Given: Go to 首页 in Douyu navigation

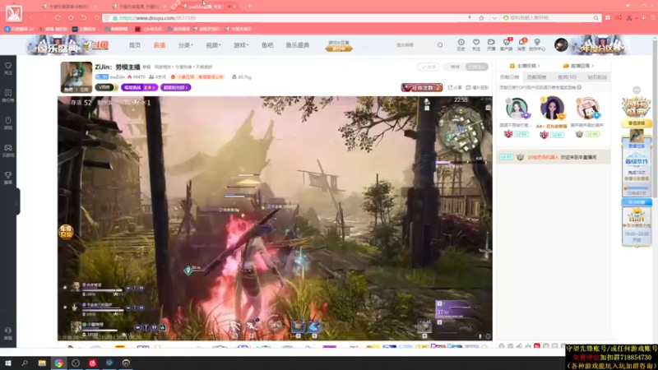Looking at the screenshot, I should point(135,45).
